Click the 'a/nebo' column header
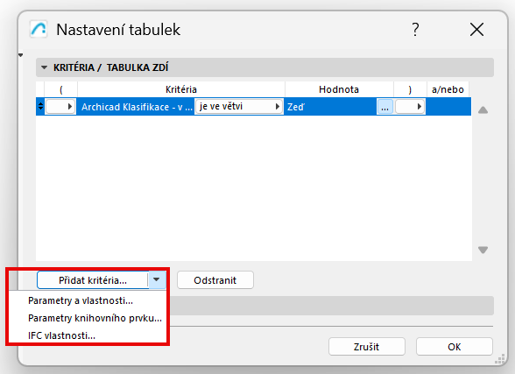Screen dimensions: 515x374 (x=448, y=89)
